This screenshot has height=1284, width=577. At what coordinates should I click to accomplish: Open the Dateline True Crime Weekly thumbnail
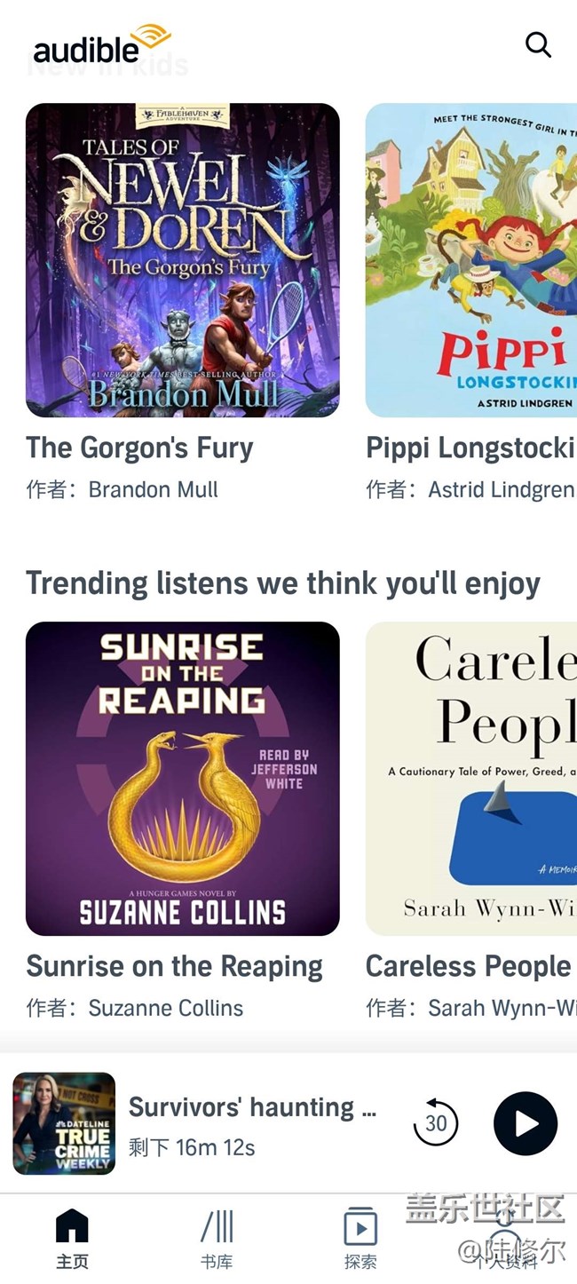64,1123
